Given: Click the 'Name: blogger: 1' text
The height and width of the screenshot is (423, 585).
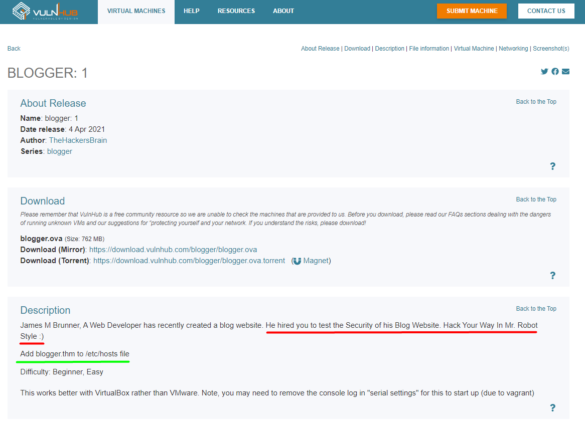Looking at the screenshot, I should pyautogui.click(x=49, y=118).
